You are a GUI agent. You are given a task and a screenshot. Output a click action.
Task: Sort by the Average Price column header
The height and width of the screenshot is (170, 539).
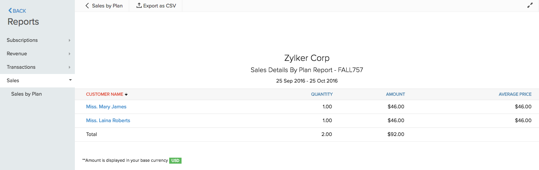[515, 94]
